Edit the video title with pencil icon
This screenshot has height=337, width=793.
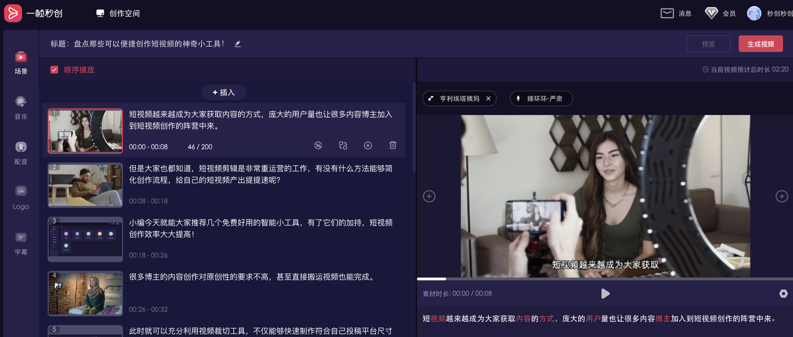pos(237,44)
